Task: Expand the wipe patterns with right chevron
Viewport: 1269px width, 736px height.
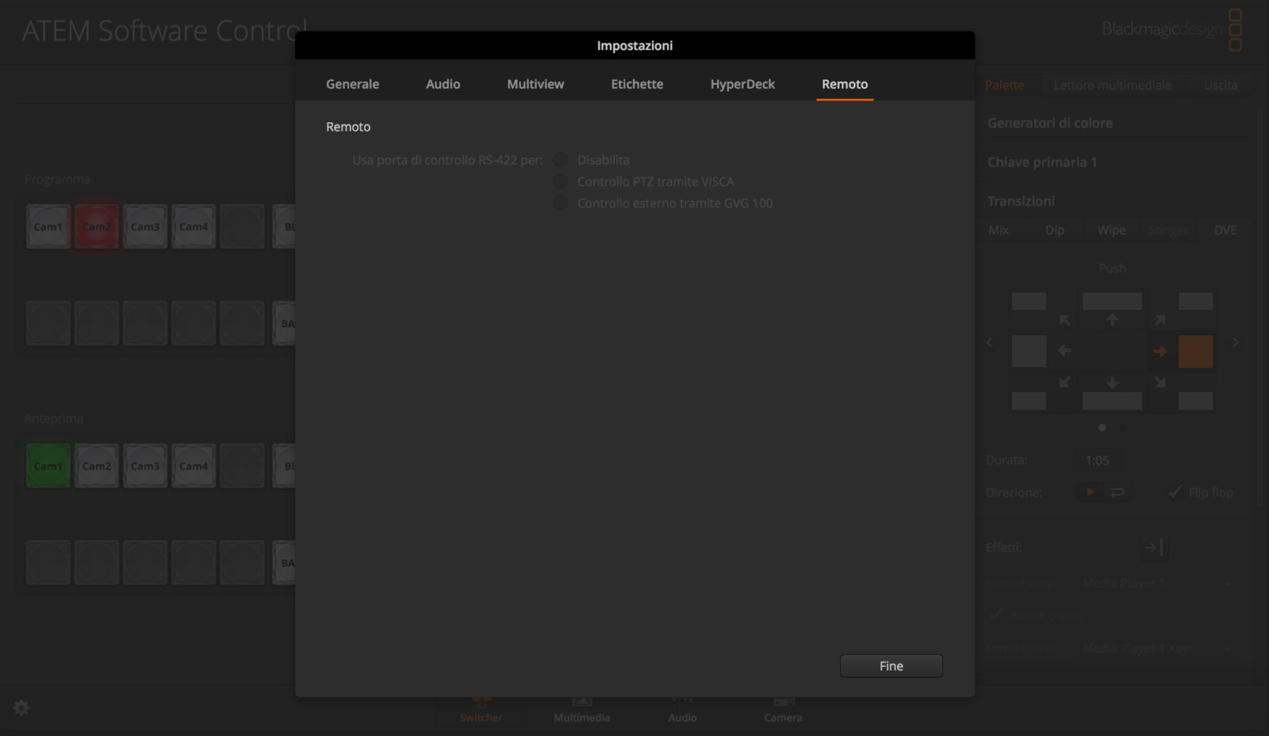Action: click(x=1235, y=342)
